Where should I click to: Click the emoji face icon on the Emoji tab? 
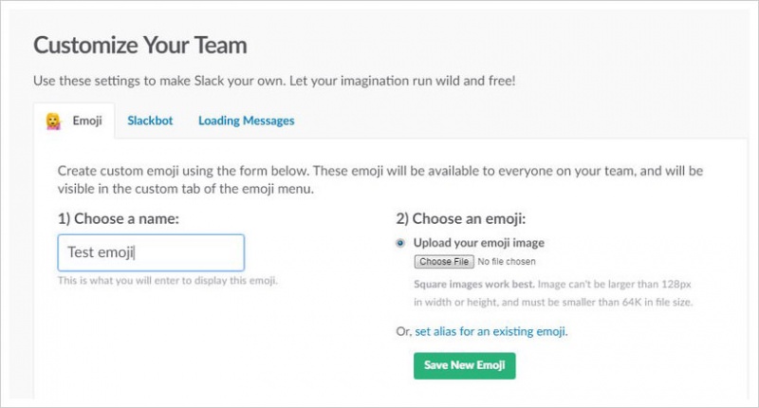(54, 121)
